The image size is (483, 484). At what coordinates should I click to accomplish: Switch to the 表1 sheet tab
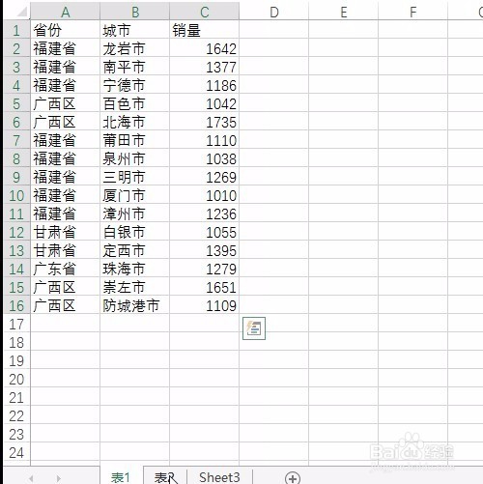121,477
